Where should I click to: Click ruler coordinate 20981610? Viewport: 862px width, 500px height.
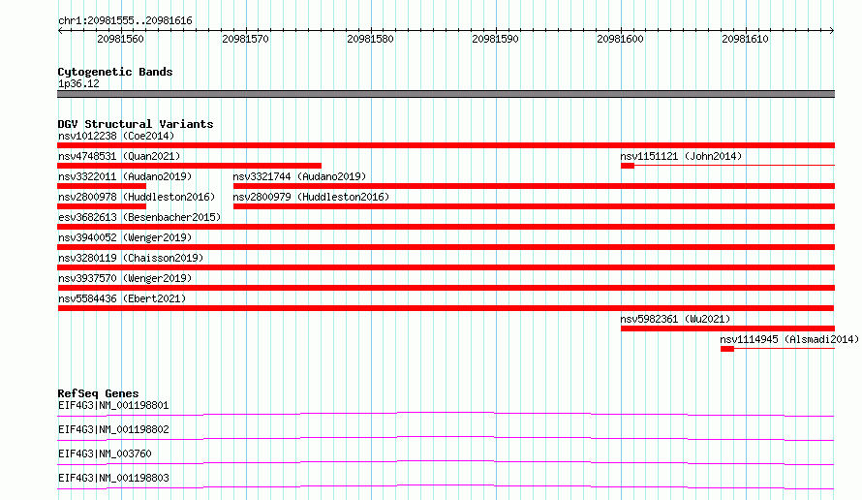click(745, 39)
